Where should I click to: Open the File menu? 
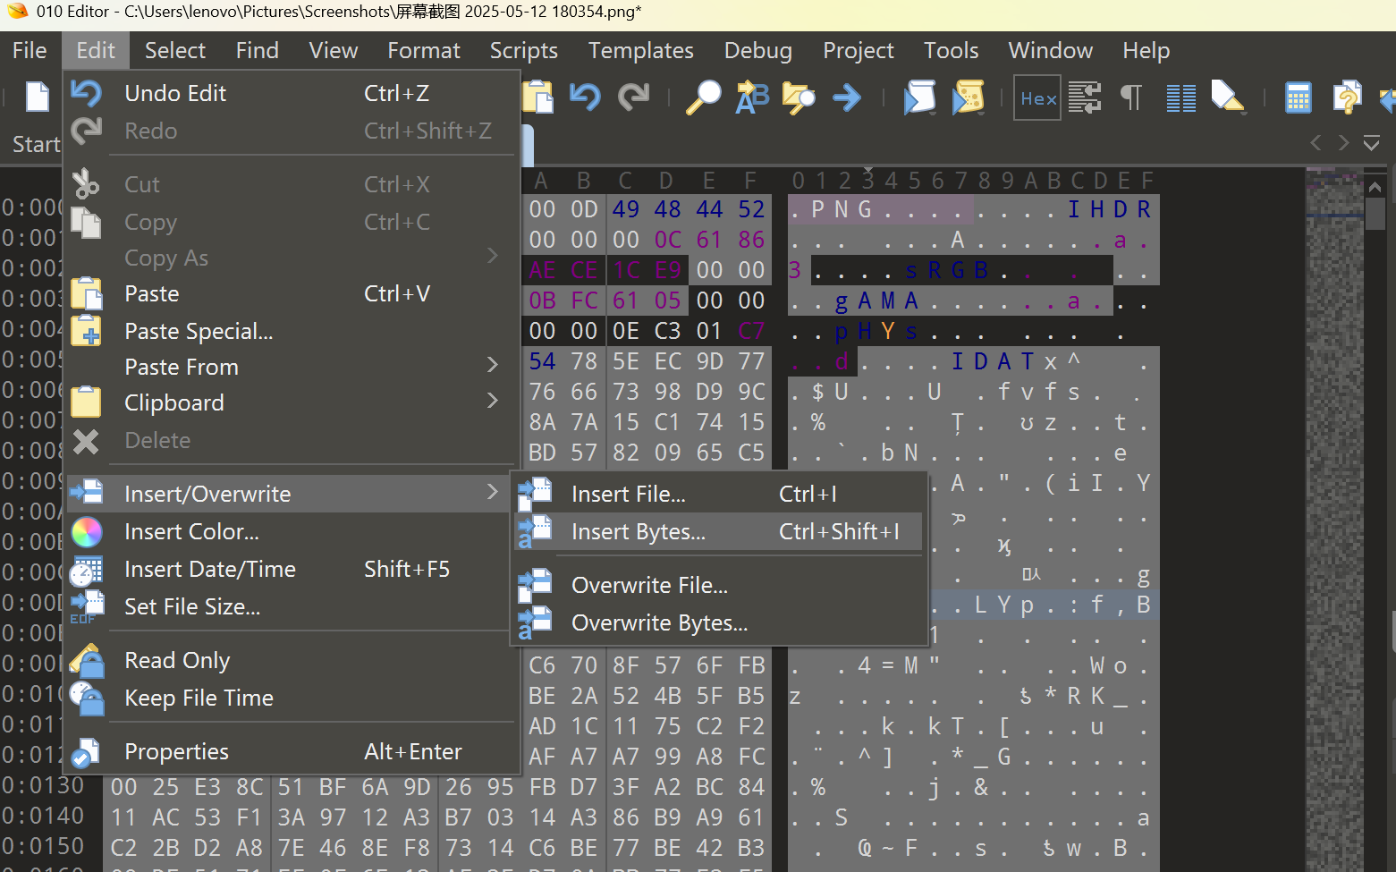coord(30,50)
